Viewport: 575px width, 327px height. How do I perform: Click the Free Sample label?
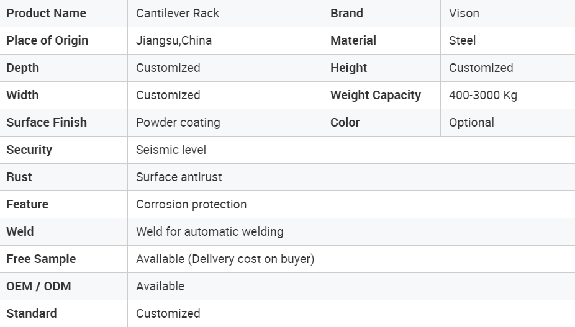click(x=41, y=259)
